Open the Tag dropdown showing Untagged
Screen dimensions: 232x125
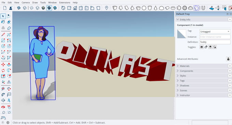(215, 32)
